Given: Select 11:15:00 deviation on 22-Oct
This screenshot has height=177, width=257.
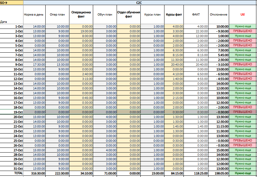Looking at the screenshot, I should pyautogui.click(x=219, y=126).
